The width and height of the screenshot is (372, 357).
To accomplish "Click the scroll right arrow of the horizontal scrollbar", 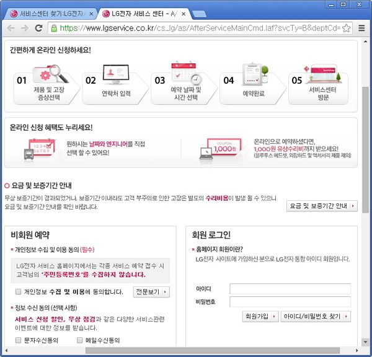I will tap(356, 350).
